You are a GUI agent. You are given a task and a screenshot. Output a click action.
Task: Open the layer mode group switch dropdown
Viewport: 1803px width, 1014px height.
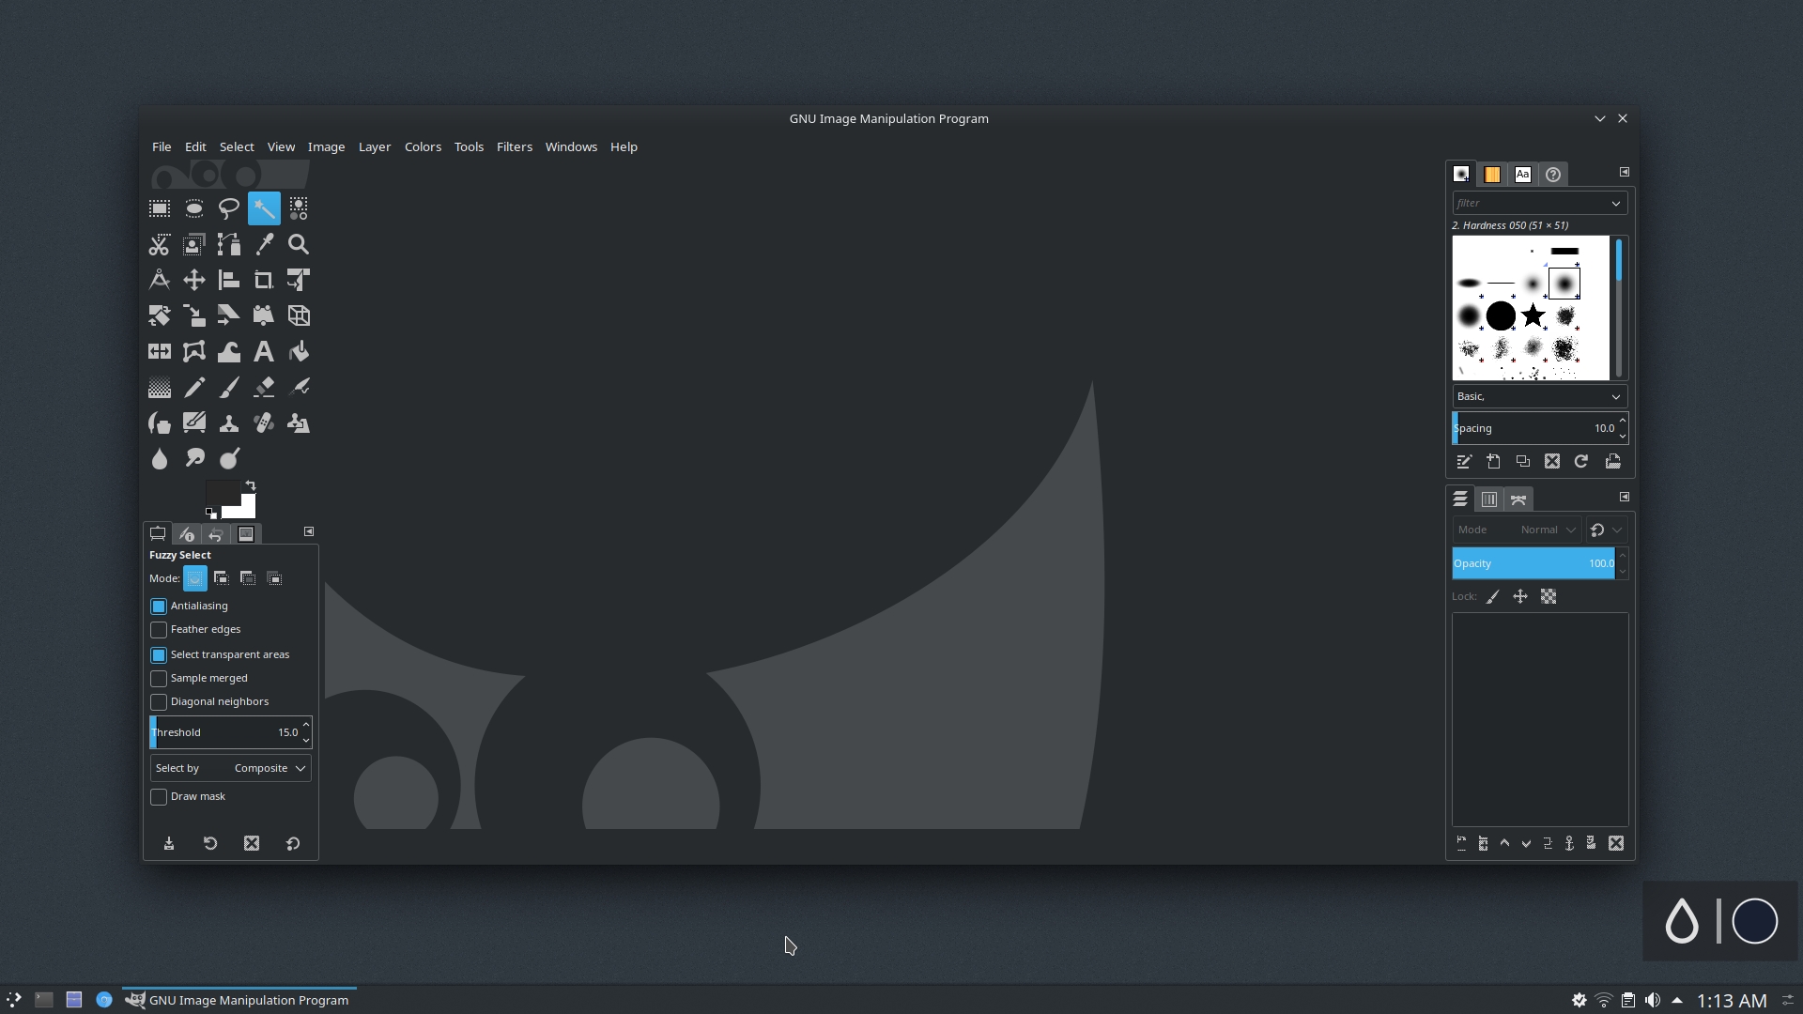click(x=1607, y=530)
